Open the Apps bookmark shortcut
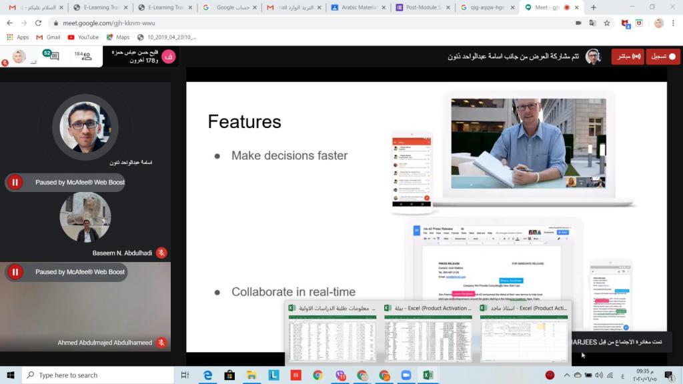This screenshot has width=683, height=384. pos(18,37)
